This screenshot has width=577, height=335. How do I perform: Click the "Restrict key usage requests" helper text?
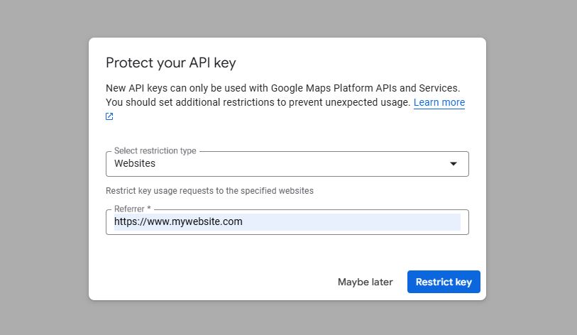coord(209,191)
